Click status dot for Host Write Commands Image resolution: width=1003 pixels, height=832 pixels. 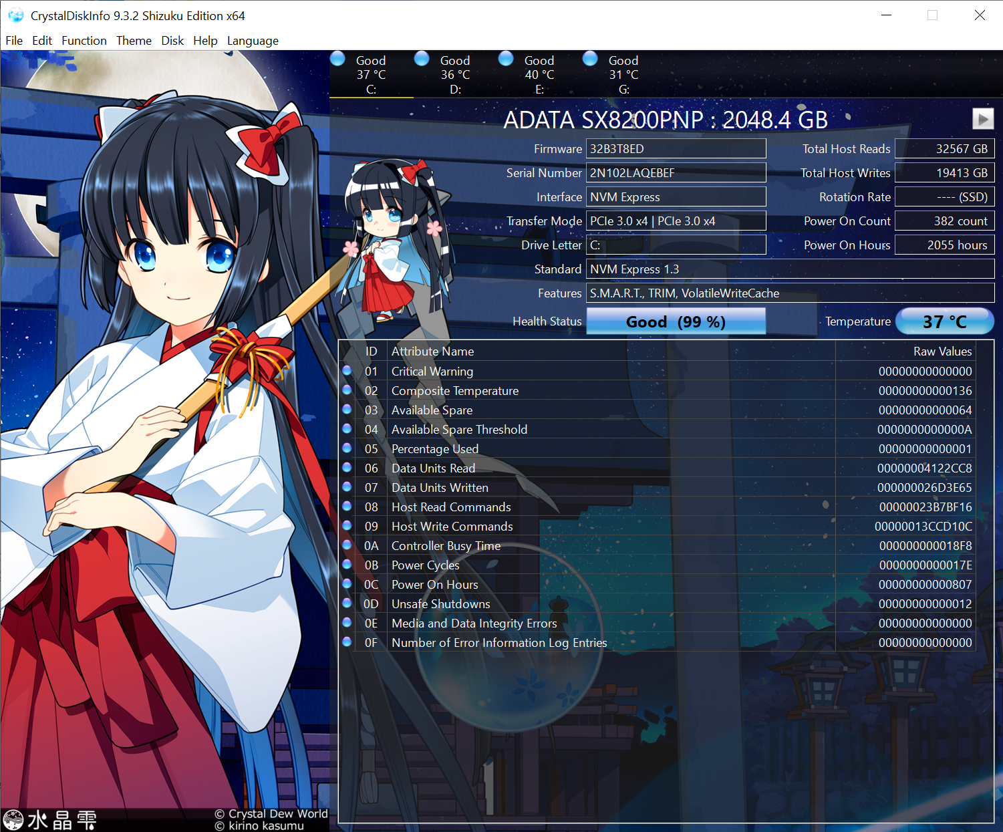347,525
